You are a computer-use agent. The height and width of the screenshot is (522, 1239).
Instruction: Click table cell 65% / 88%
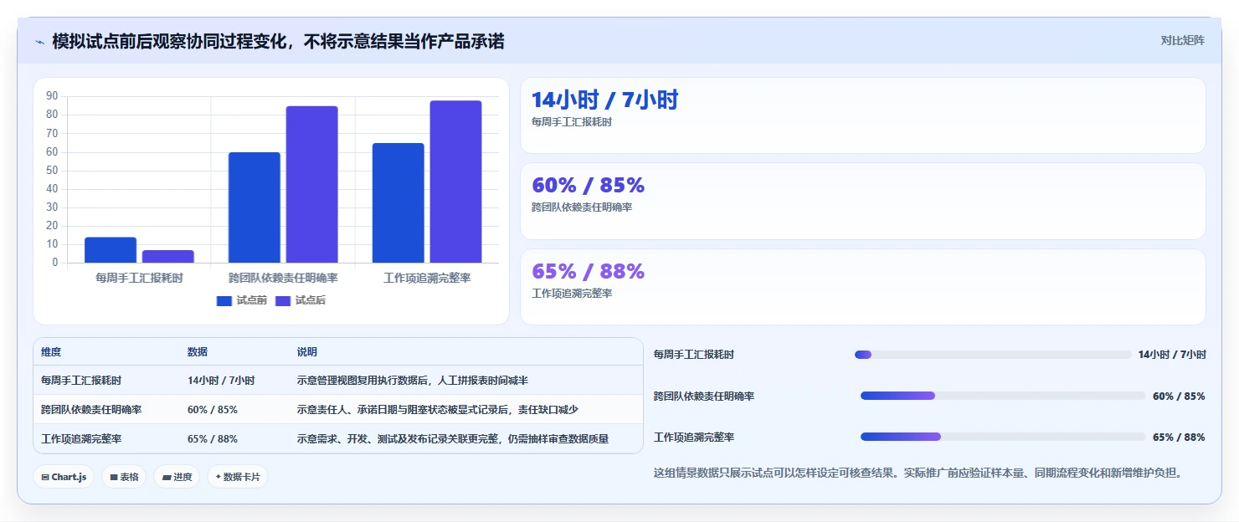click(x=213, y=438)
